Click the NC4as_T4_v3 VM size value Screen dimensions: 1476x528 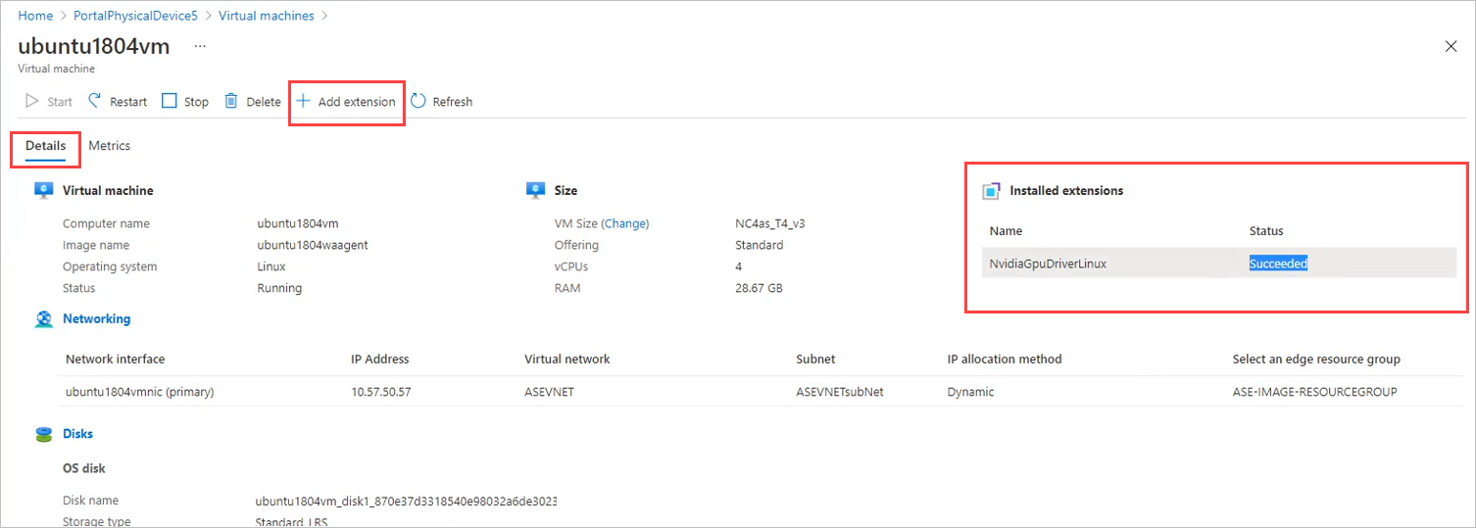click(770, 223)
